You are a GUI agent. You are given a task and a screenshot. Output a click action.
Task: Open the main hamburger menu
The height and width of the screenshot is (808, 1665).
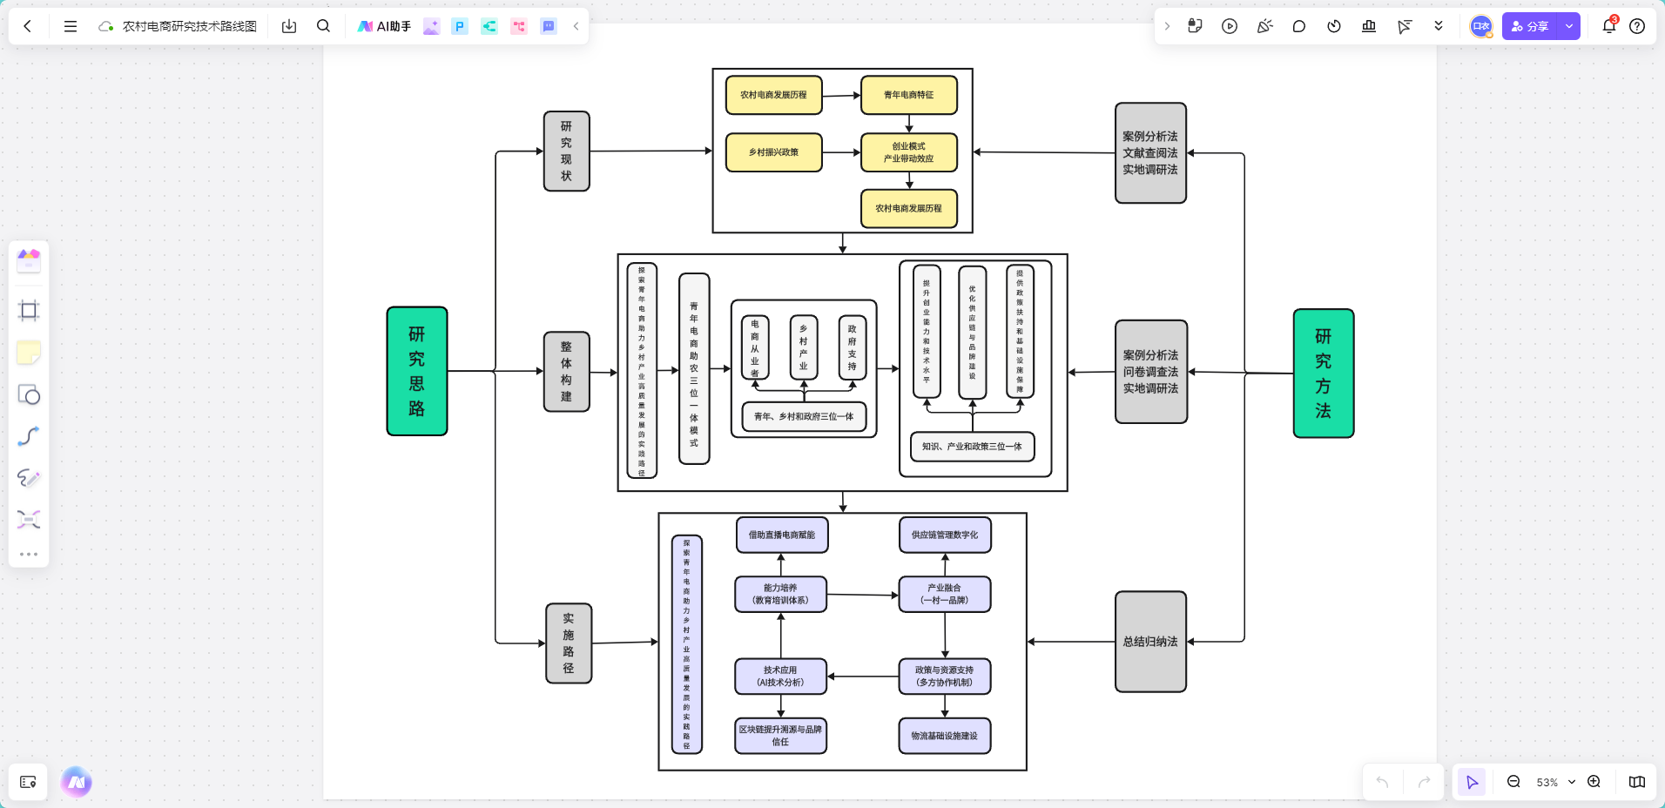tap(71, 26)
